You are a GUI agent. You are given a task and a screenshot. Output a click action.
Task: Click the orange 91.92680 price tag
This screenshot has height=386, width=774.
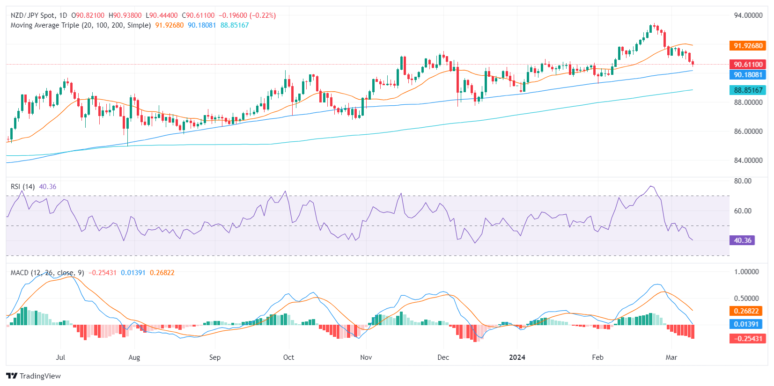(x=748, y=46)
